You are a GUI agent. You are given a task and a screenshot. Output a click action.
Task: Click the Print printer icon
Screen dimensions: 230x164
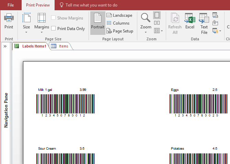coord(9,18)
